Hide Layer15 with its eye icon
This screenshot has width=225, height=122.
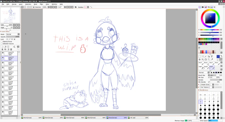click(x=3, y=53)
